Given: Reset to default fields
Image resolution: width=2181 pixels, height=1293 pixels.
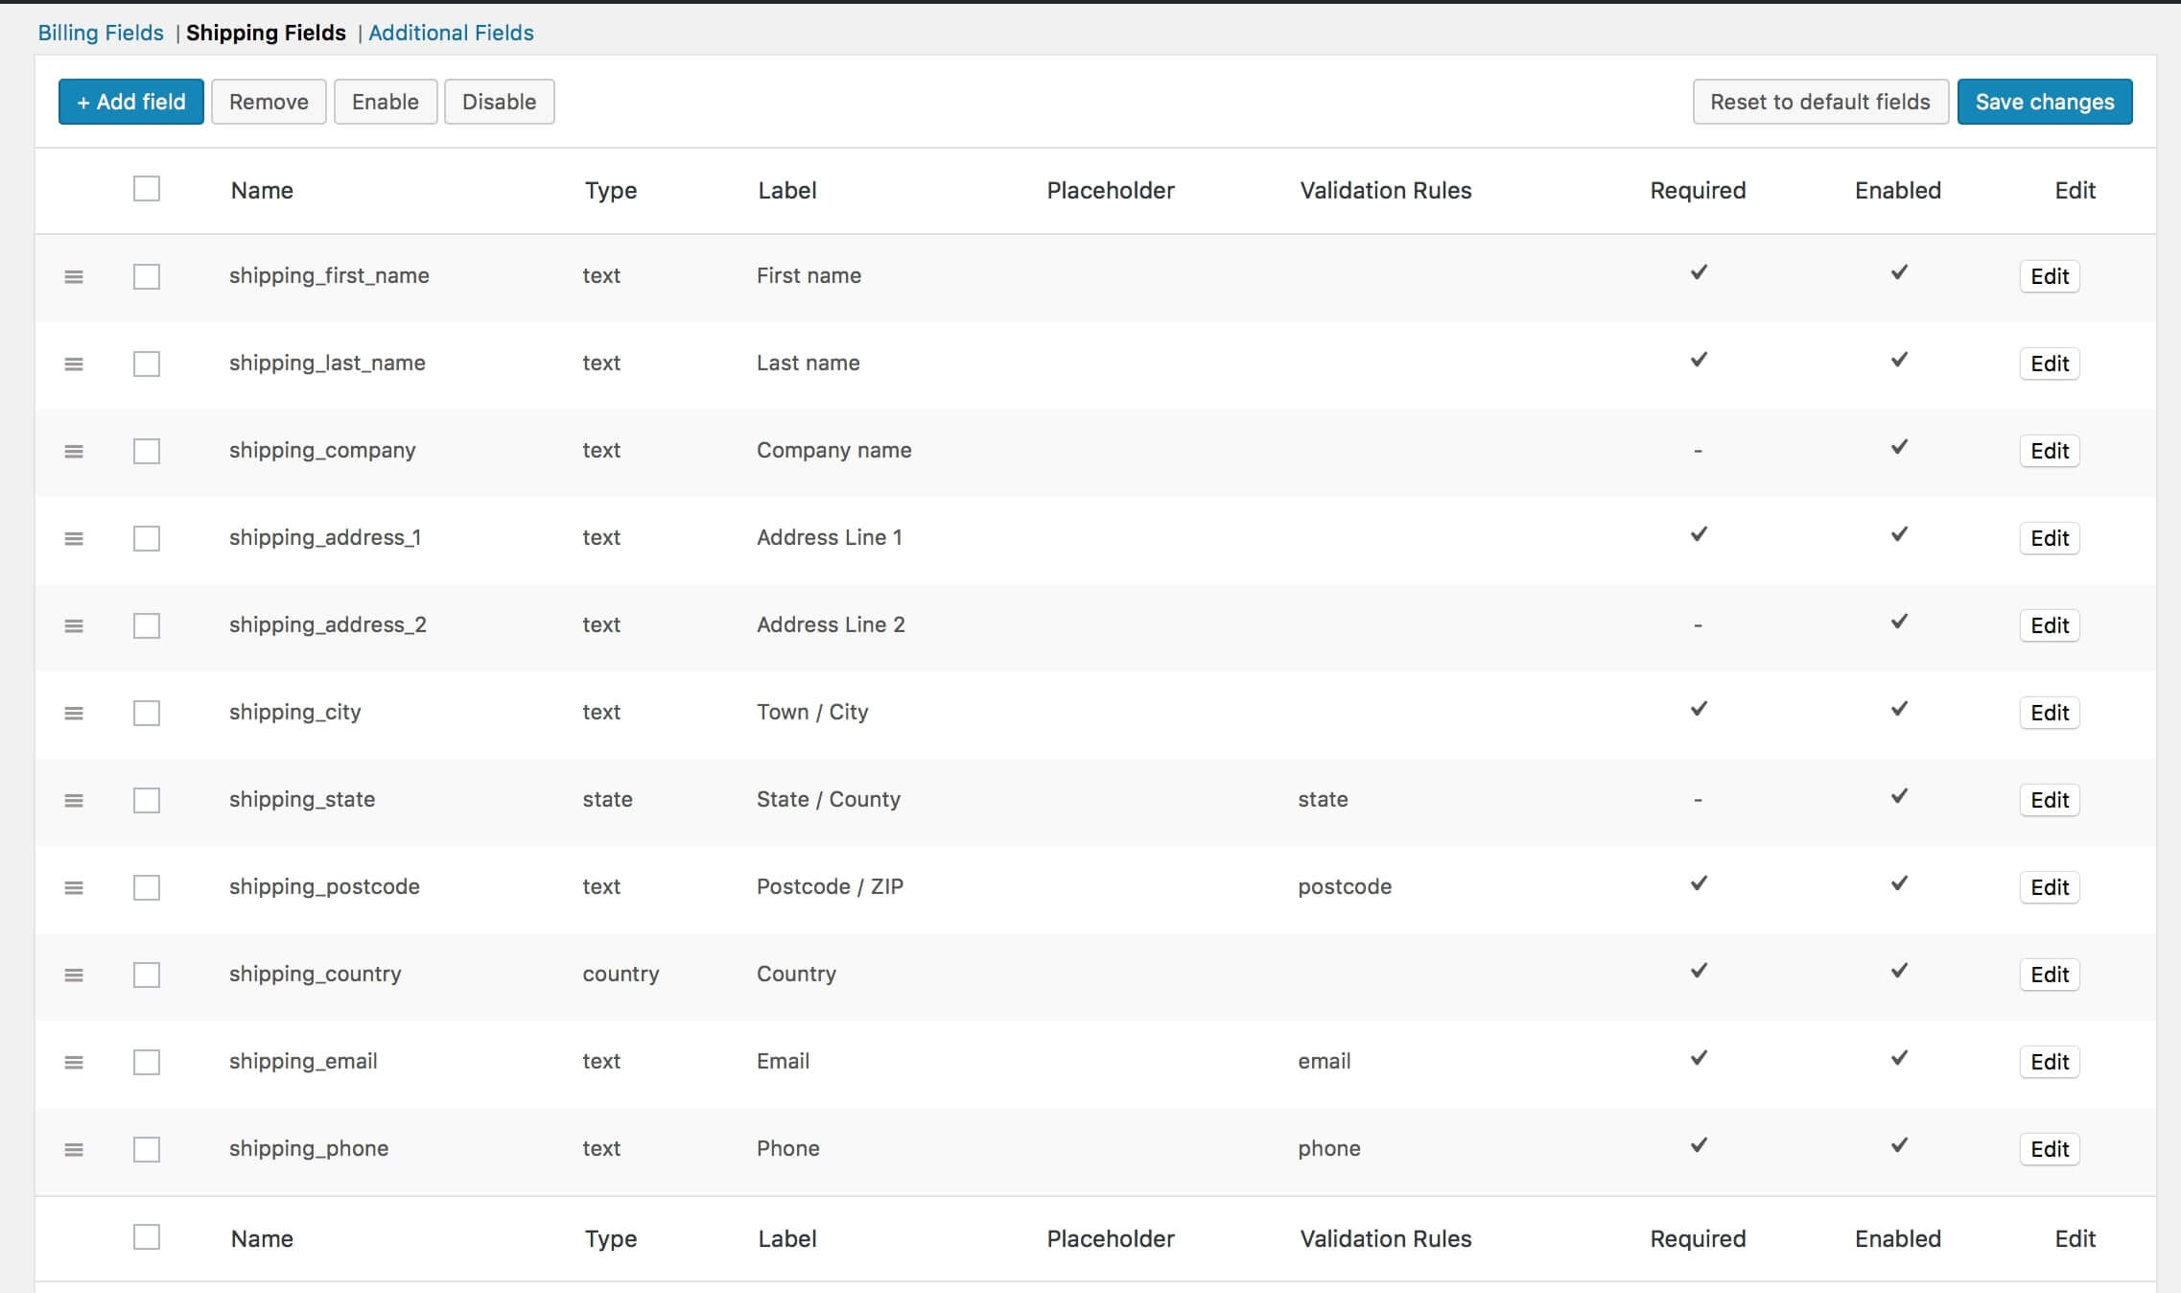Looking at the screenshot, I should coord(1820,102).
